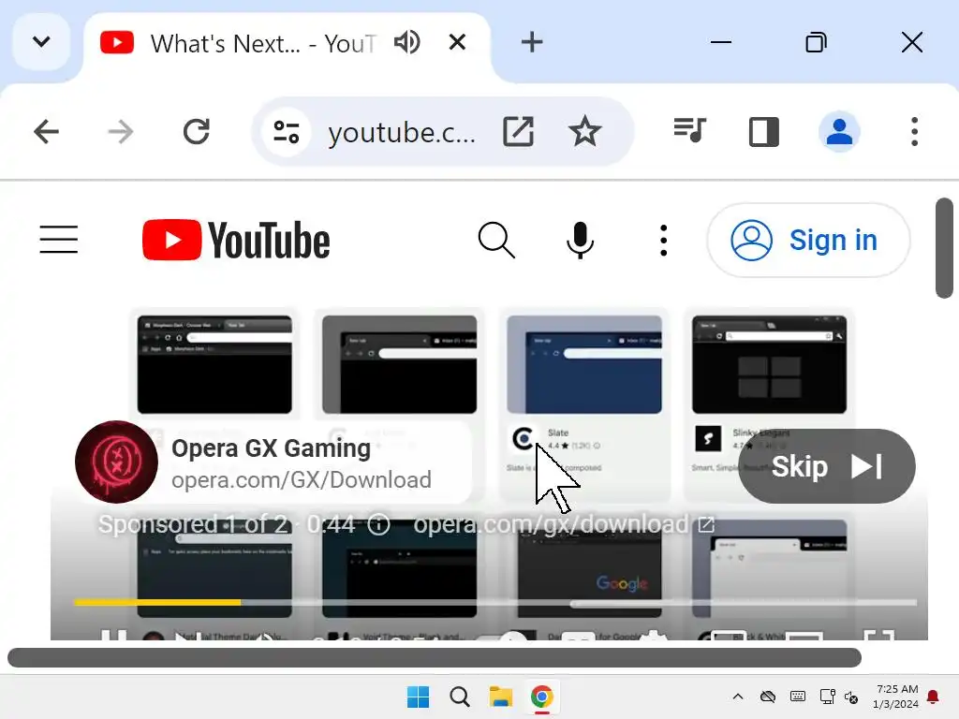
Task: Open YouTube search
Action: [496, 240]
